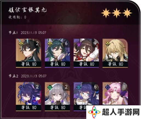Open the 超人手游网 watermark logo
The width and height of the screenshot is (141, 119).
[114, 112]
